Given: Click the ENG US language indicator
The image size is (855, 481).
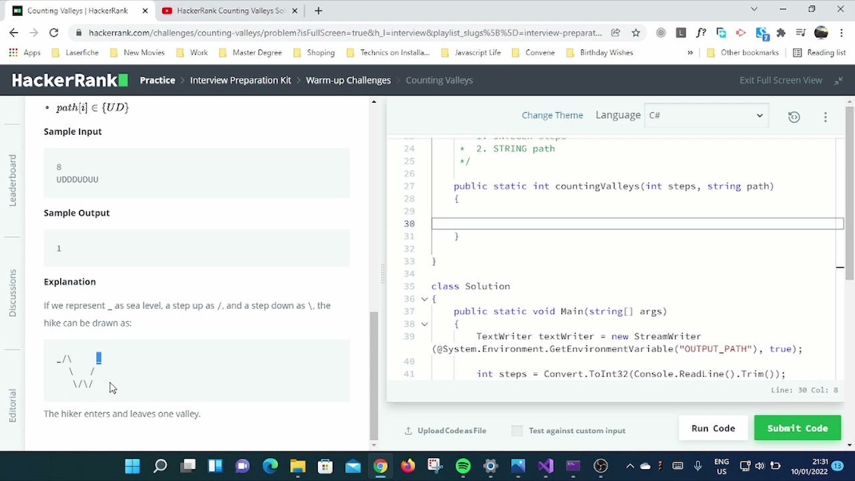Looking at the screenshot, I should [x=721, y=466].
